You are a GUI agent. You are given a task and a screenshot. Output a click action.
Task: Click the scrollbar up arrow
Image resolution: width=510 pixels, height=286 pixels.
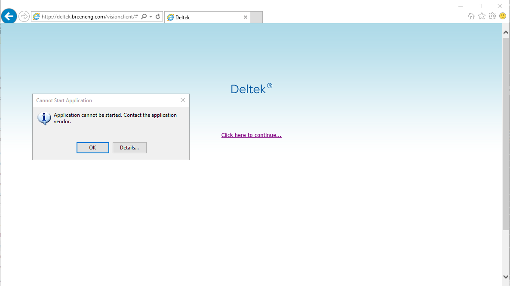pos(506,32)
